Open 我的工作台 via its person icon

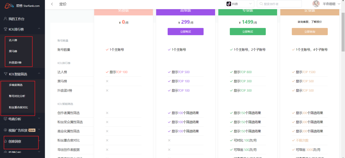6,19
